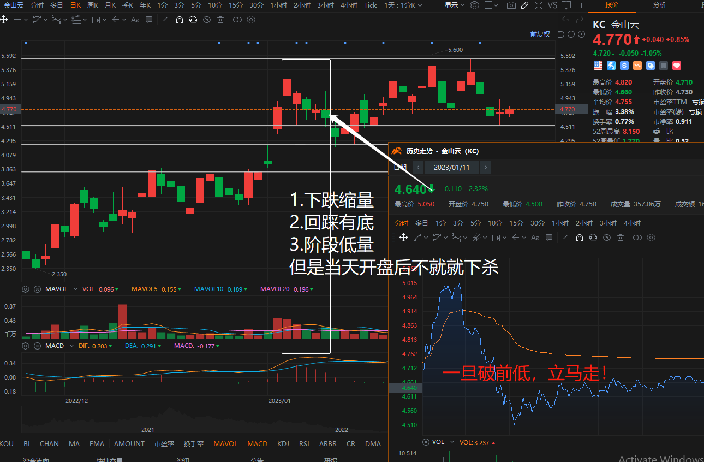704x462 pixels.
Task: Select the Tick period button
Action: pos(370,5)
